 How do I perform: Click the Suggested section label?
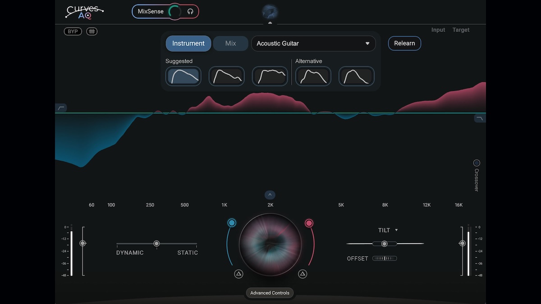[x=179, y=61]
